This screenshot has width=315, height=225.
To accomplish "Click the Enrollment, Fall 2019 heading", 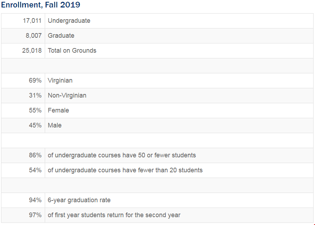I will point(40,5).
